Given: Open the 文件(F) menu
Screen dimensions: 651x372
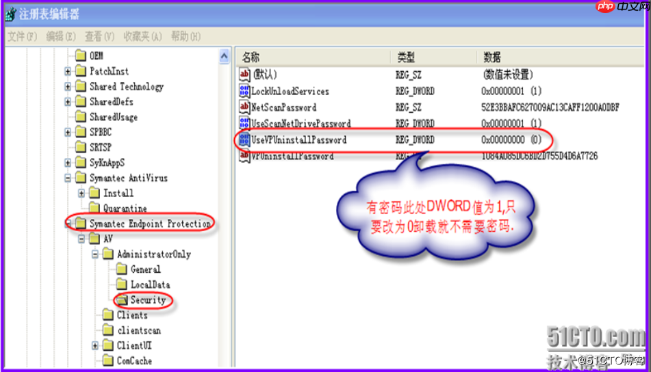Looking at the screenshot, I should [23, 36].
